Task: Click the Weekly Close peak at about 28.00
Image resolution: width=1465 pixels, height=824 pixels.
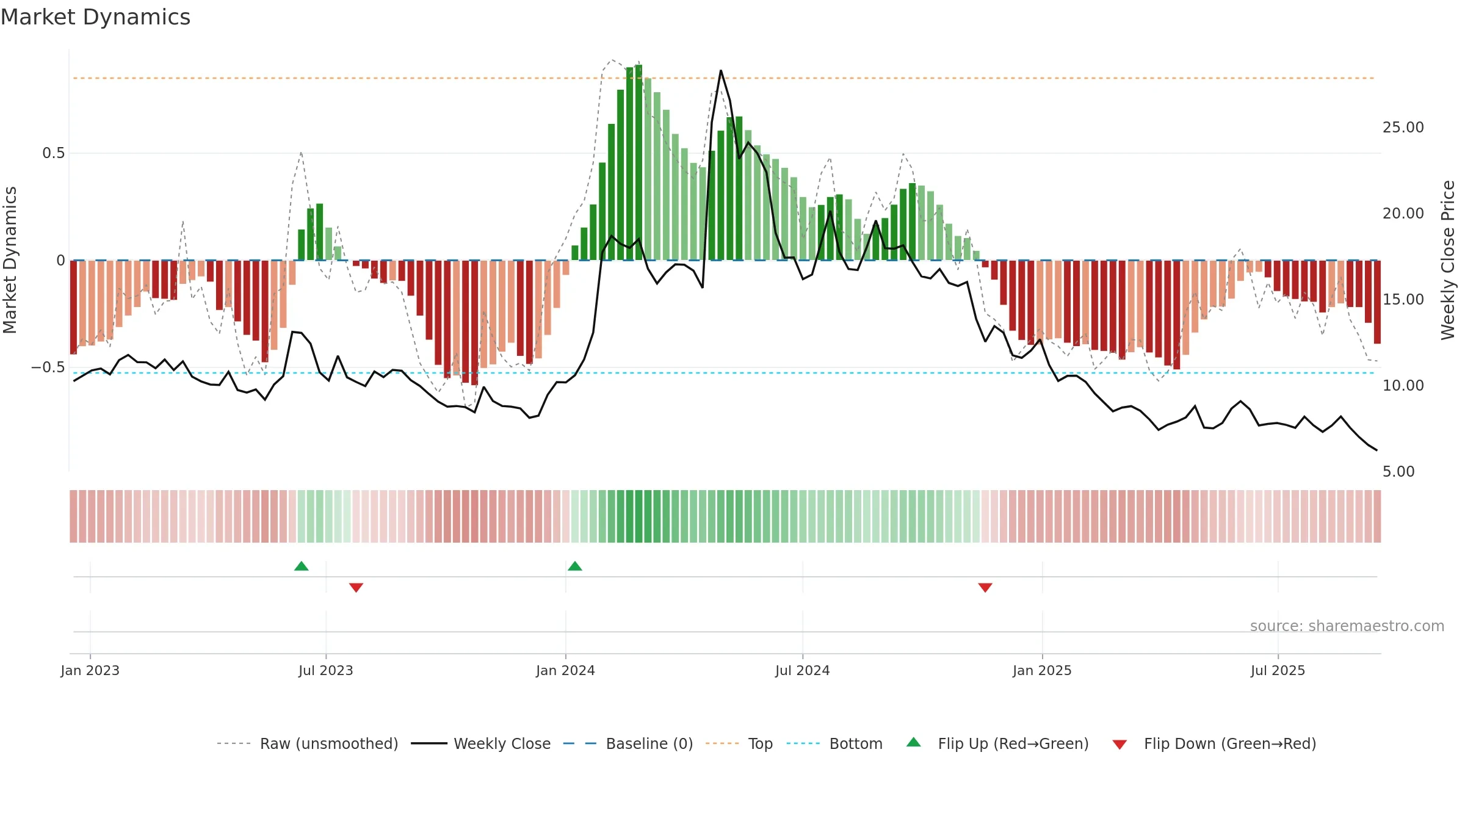Action: pyautogui.click(x=721, y=71)
